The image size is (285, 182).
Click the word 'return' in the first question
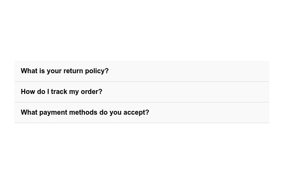click(x=73, y=71)
